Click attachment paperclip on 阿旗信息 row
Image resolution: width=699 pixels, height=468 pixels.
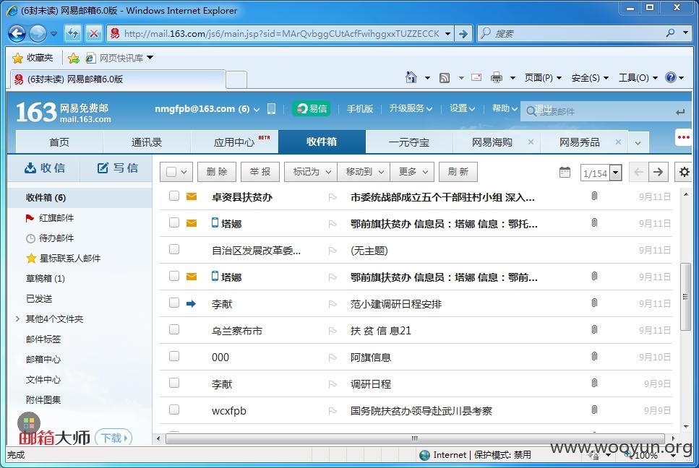(594, 356)
